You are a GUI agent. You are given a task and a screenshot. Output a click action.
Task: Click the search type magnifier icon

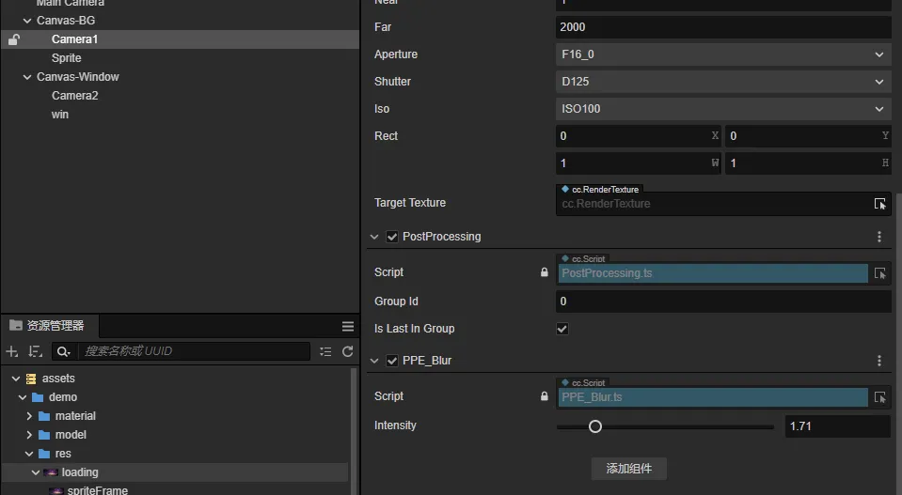(x=64, y=351)
